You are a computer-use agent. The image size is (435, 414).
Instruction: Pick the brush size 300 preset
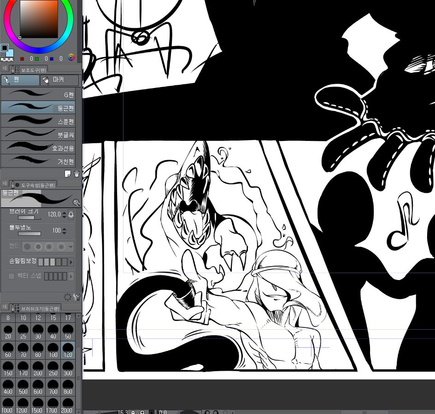(x=68, y=369)
